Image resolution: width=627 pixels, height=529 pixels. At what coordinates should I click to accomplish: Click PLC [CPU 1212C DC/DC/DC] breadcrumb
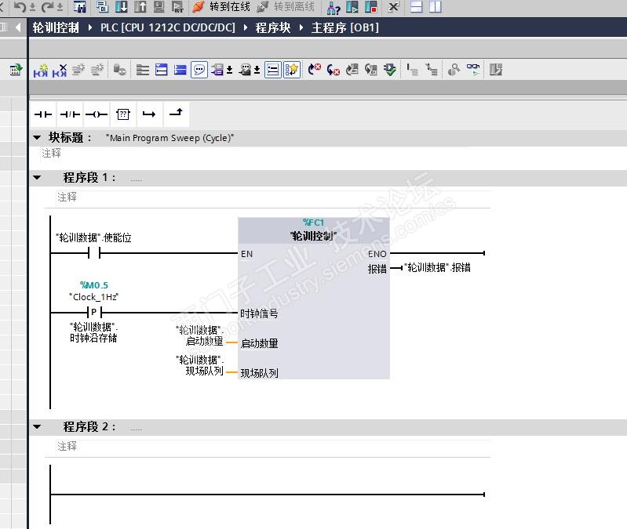point(168,27)
